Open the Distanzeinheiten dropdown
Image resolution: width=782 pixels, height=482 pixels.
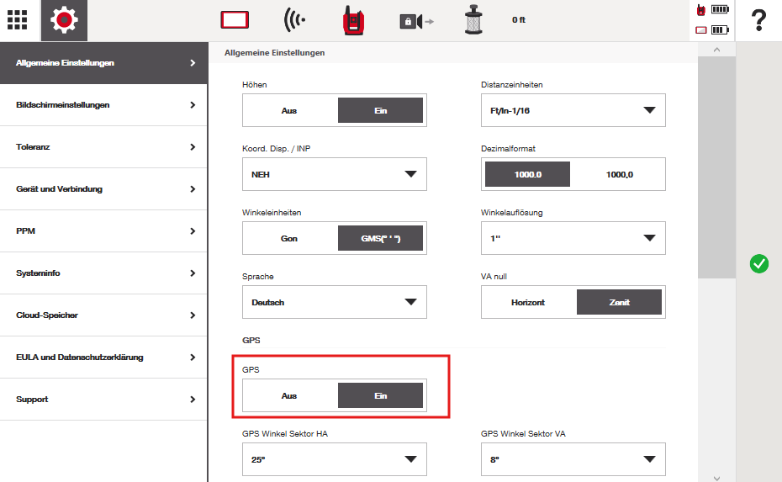pyautogui.click(x=573, y=110)
